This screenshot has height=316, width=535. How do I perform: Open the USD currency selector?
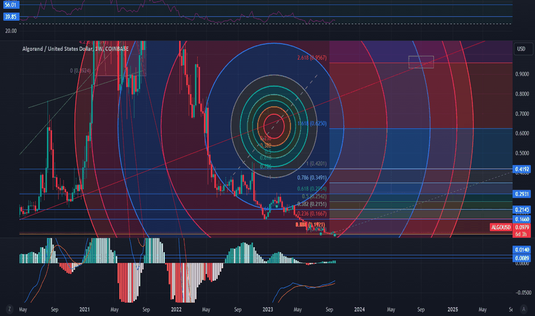click(523, 49)
